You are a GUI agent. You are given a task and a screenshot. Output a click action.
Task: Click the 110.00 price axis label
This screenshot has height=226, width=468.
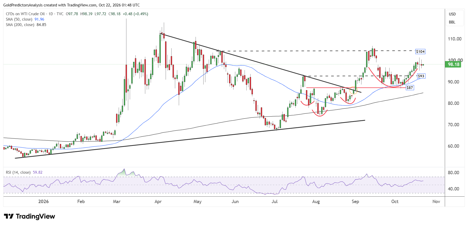click(455, 39)
